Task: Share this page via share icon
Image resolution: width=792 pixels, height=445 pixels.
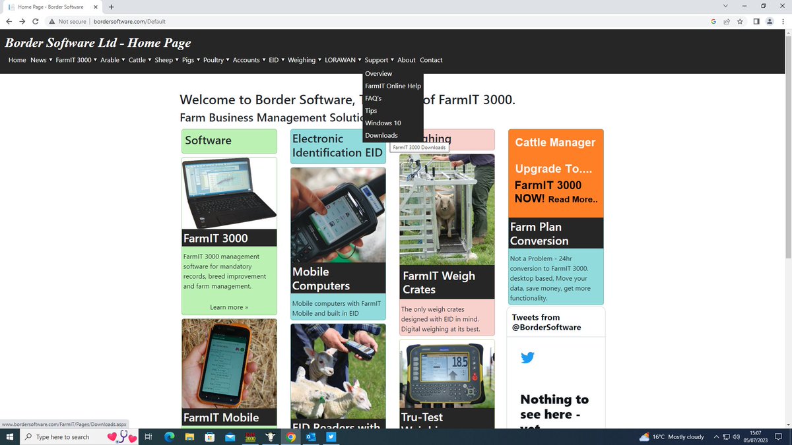Action: tap(727, 21)
